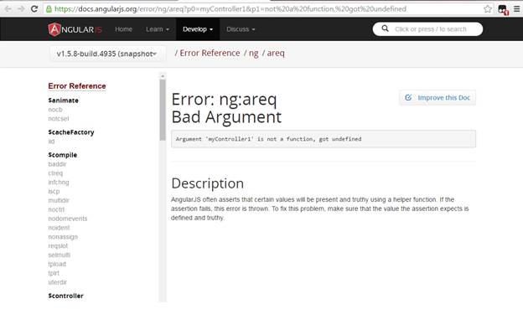Open the ctreq error entry
Image resolution: width=523 pixels, height=309 pixels.
[x=55, y=173]
